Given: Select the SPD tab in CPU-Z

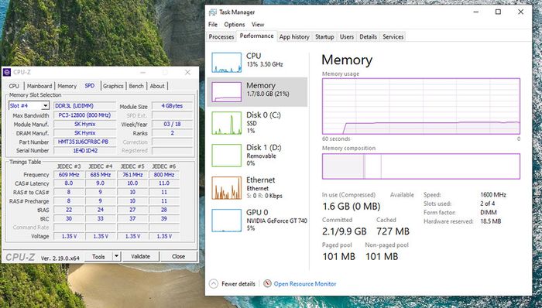Looking at the screenshot, I should pos(90,86).
